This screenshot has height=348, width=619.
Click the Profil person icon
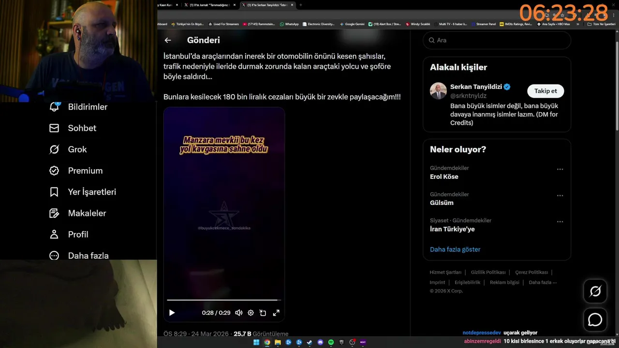pos(54,234)
